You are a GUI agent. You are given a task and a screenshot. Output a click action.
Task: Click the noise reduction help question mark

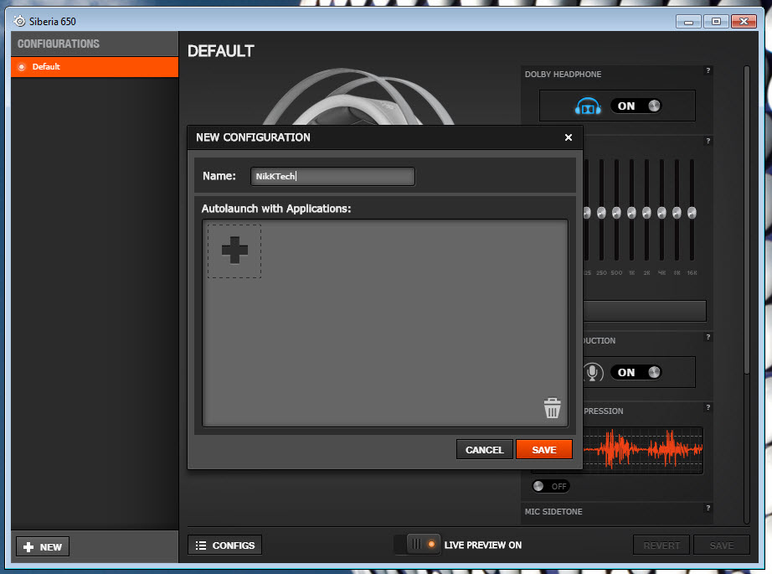708,337
